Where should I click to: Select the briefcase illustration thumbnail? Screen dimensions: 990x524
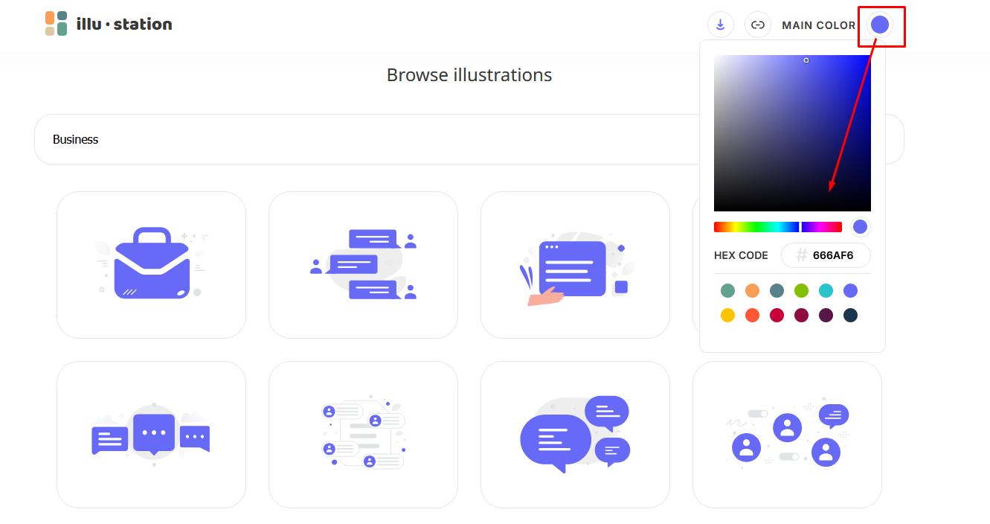tap(151, 264)
